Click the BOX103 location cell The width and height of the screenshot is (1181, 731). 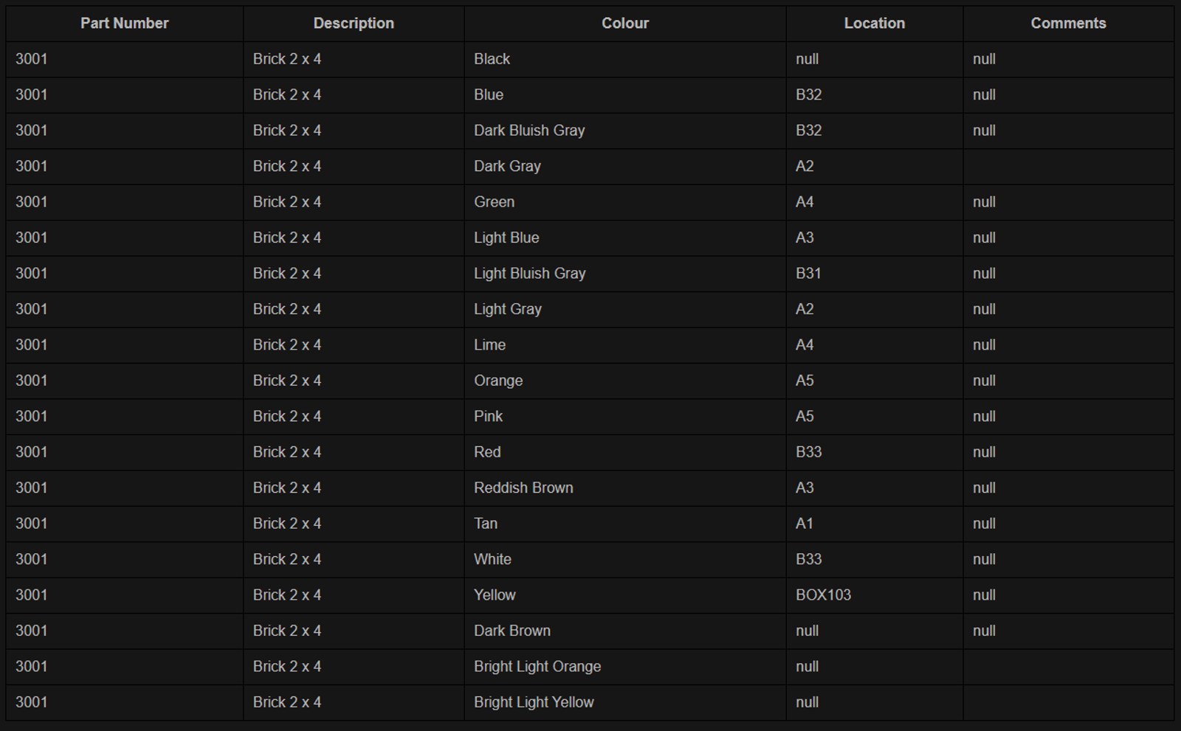pyautogui.click(x=823, y=595)
